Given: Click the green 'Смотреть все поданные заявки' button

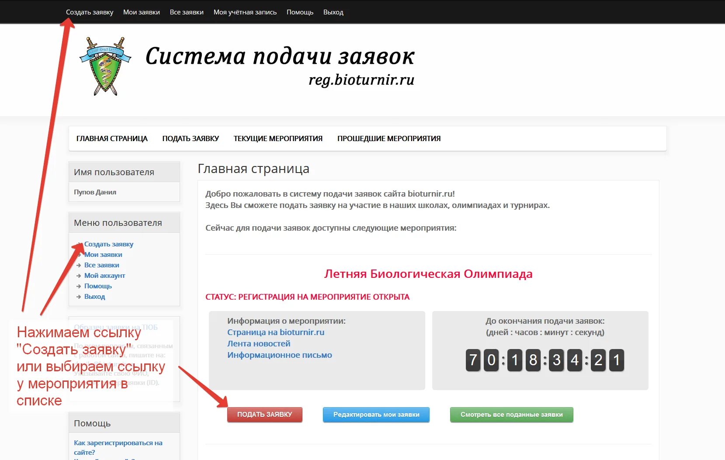Looking at the screenshot, I should pyautogui.click(x=512, y=415).
